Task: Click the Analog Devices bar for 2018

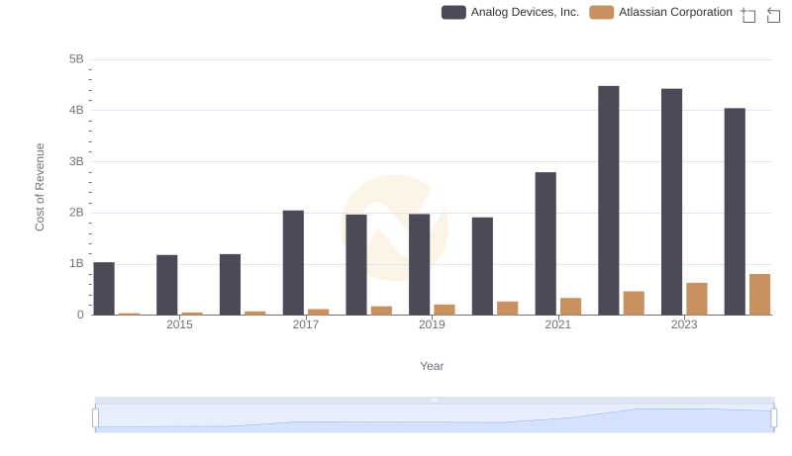Action: [x=356, y=265]
